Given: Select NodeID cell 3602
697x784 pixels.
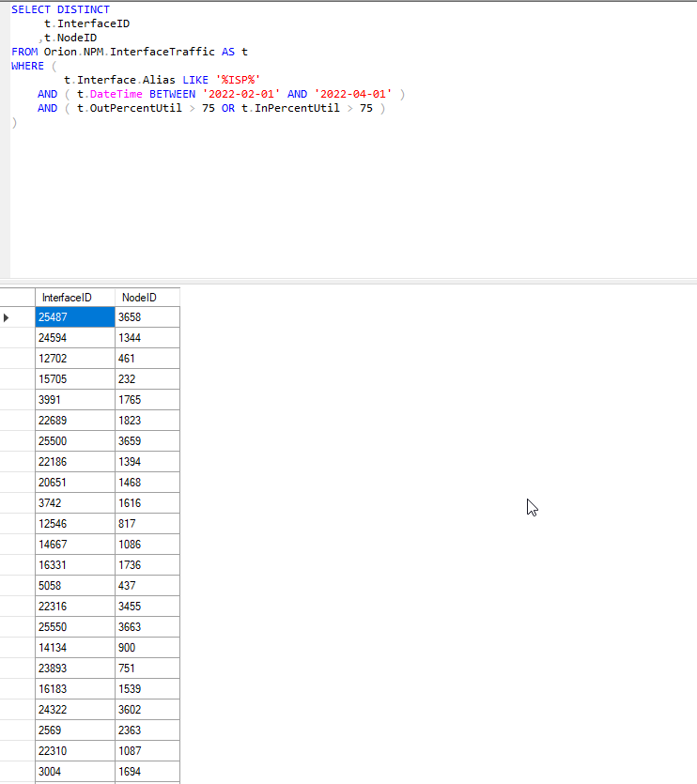Looking at the screenshot, I should (147, 710).
